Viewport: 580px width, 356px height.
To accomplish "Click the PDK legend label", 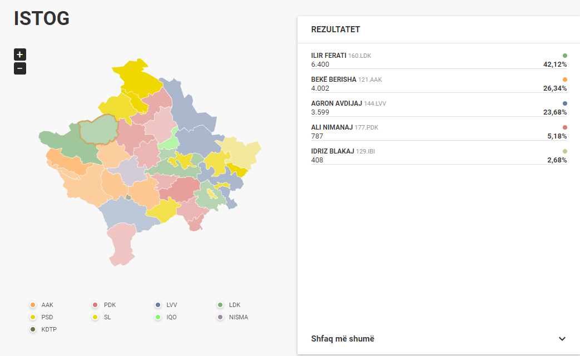I will click(110, 305).
